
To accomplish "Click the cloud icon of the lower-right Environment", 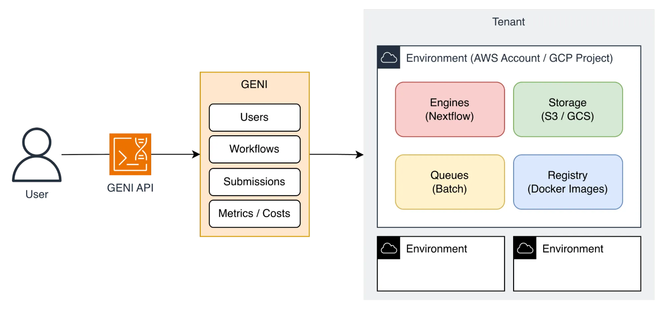I will 525,248.
